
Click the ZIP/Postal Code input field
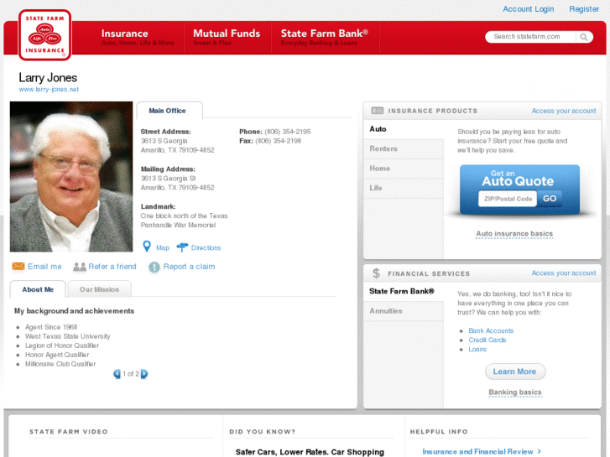click(x=508, y=199)
